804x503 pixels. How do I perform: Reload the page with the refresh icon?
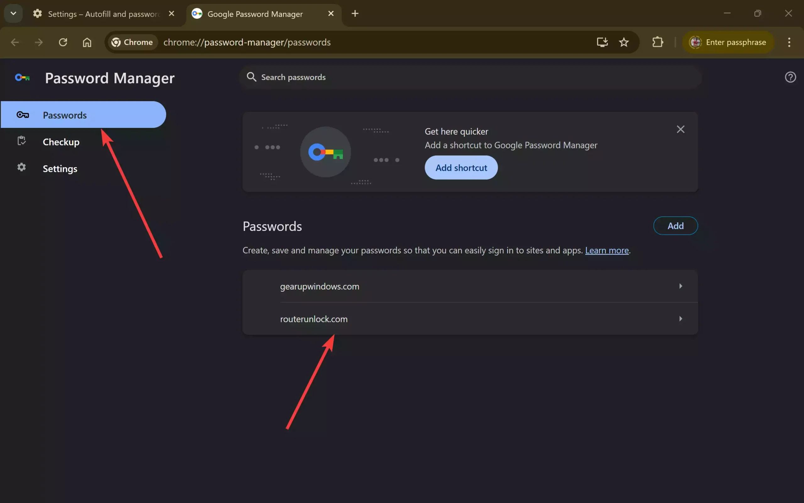[x=62, y=42]
